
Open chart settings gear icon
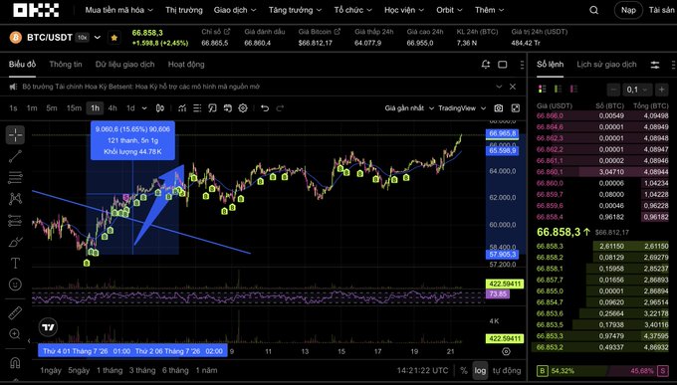coord(243,108)
